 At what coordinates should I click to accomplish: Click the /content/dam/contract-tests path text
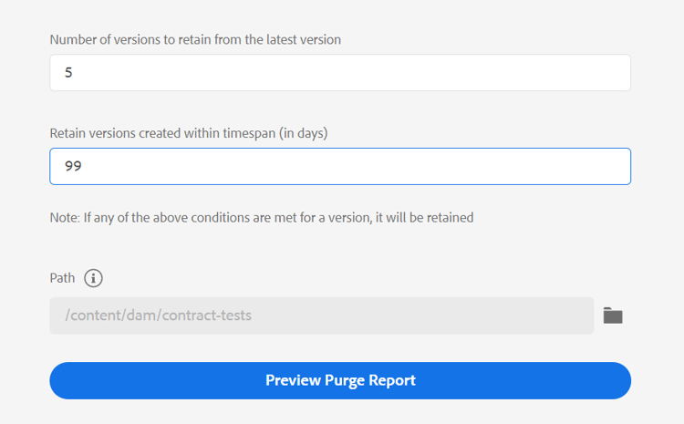(158, 315)
